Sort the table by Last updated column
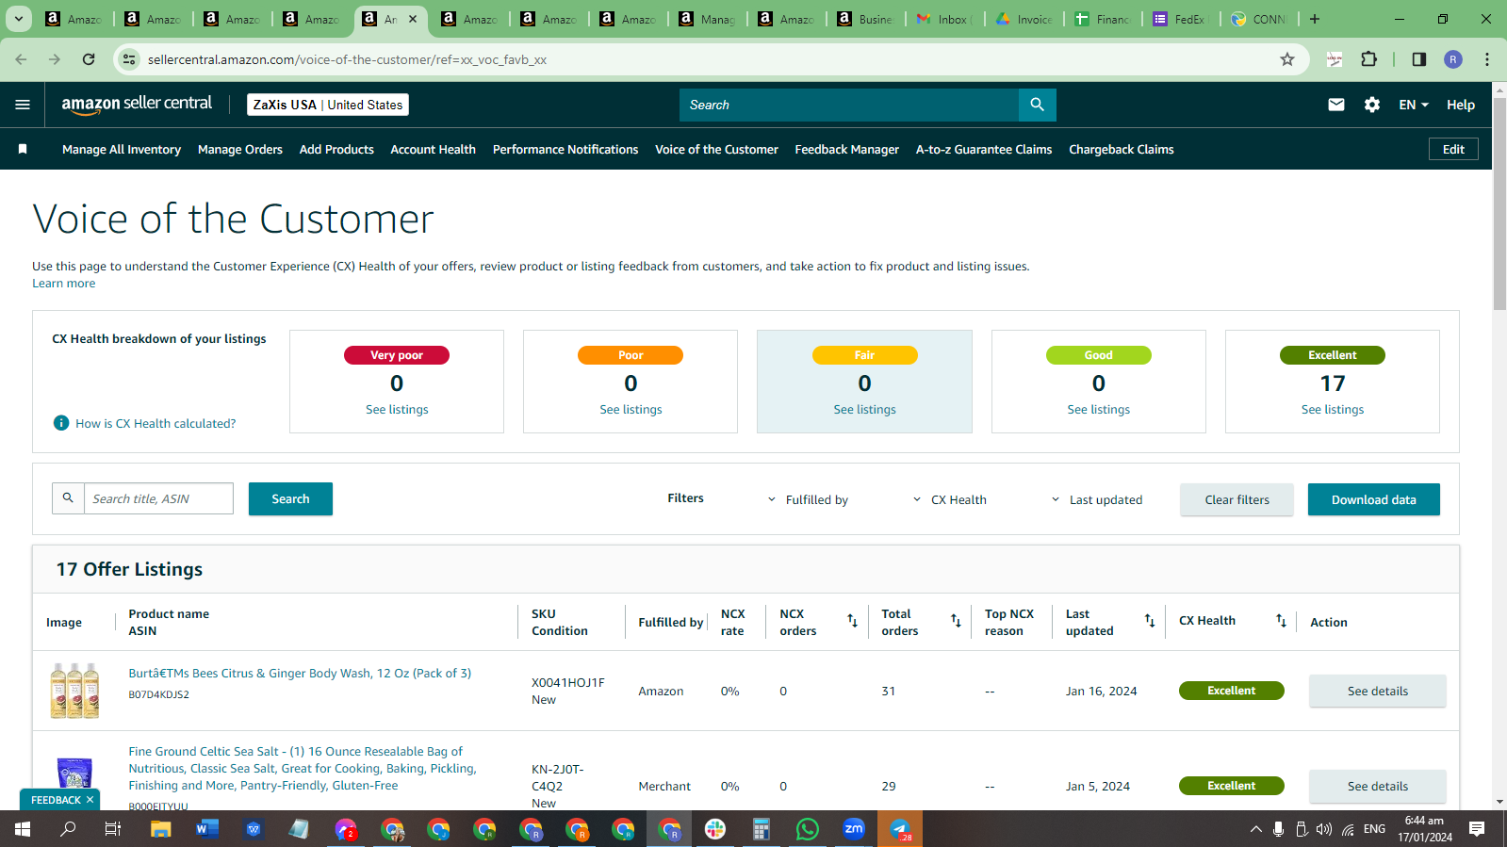 coord(1150,621)
